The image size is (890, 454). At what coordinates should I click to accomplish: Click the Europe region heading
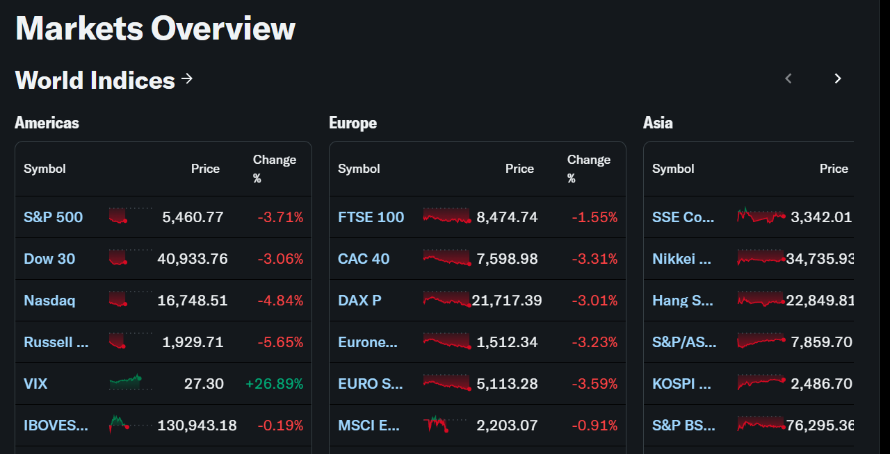[x=353, y=123]
